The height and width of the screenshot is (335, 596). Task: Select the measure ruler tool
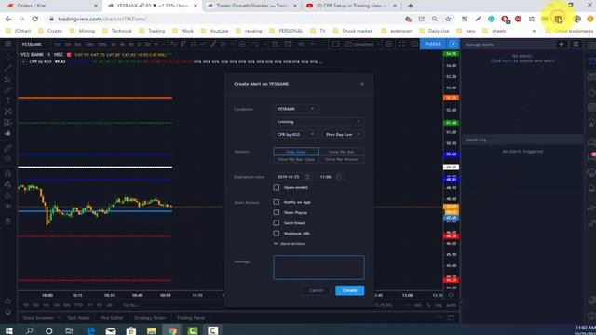(8, 148)
